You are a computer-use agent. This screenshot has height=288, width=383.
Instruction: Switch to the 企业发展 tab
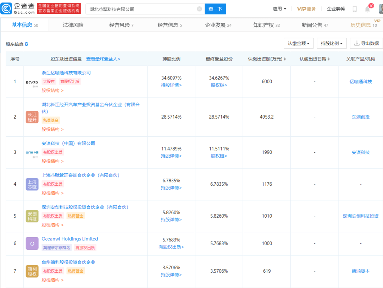click(218, 25)
